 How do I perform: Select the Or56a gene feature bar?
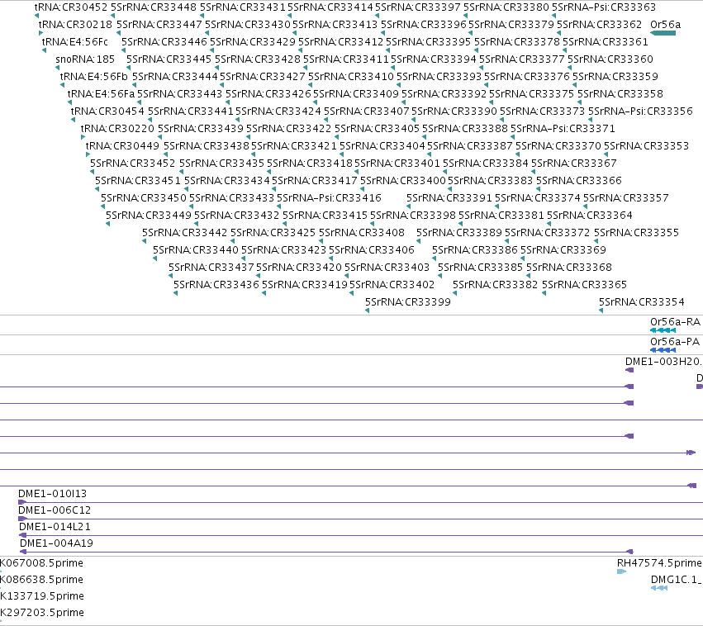click(x=663, y=33)
